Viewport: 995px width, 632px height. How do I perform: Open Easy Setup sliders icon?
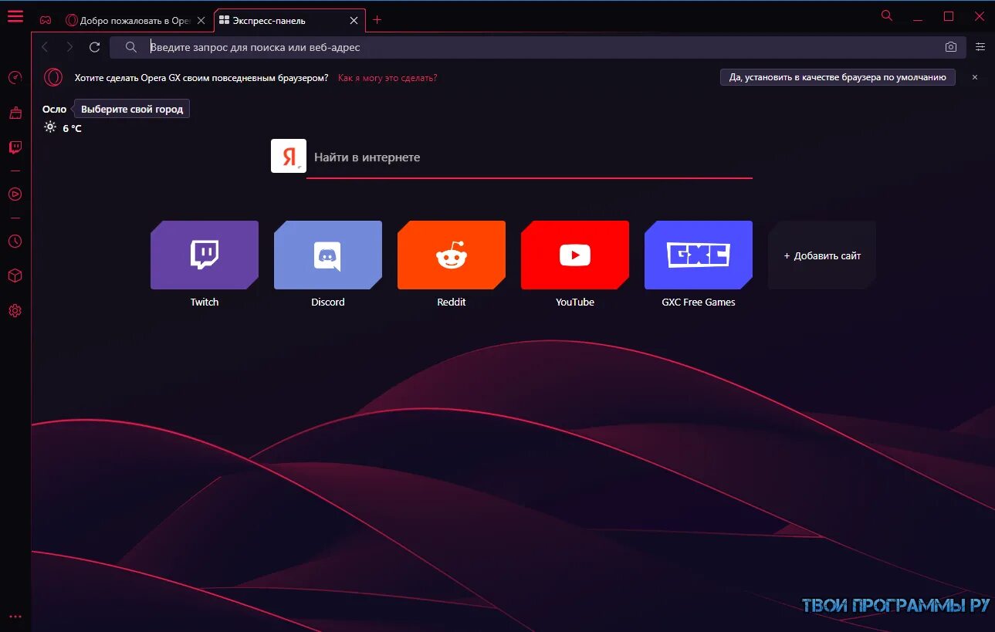pyautogui.click(x=980, y=47)
